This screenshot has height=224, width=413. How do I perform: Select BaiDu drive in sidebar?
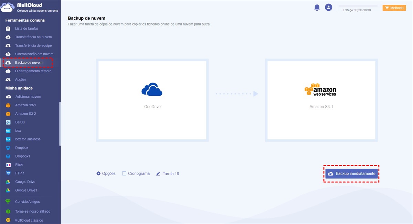click(x=20, y=122)
